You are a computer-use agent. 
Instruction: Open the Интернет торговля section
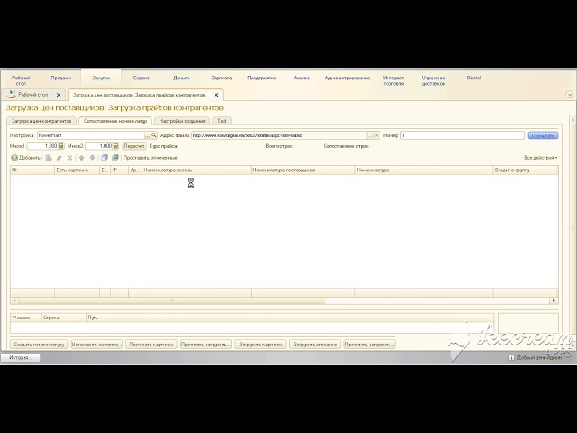(393, 80)
